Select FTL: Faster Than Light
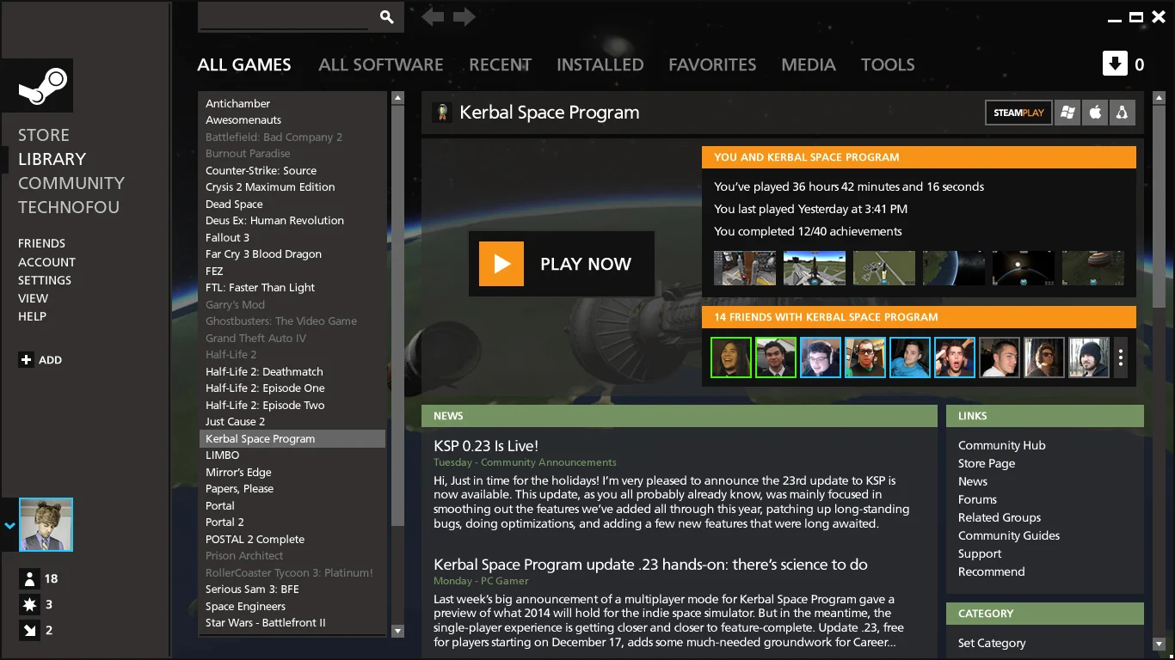 [x=292, y=288]
